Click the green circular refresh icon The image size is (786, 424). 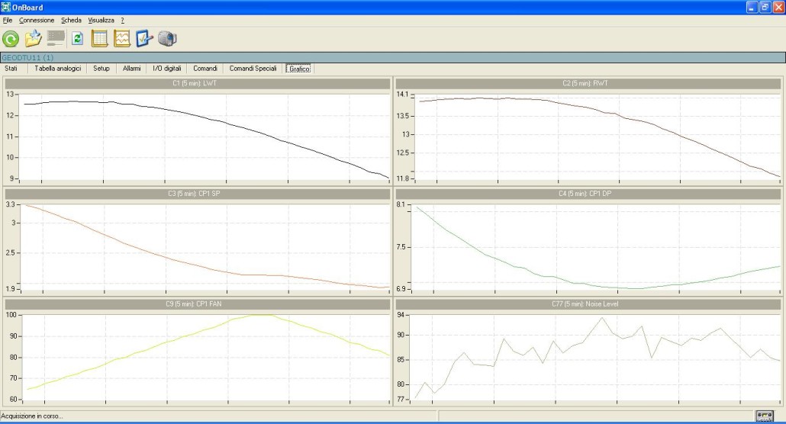(x=11, y=39)
